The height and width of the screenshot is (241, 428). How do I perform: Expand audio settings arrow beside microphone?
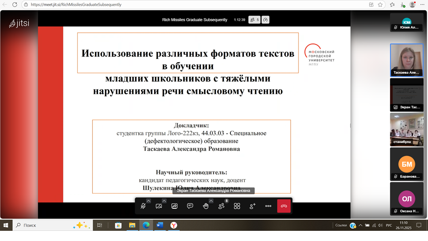click(x=148, y=201)
